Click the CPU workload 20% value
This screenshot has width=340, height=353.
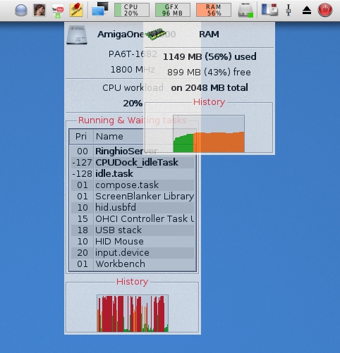point(133,104)
